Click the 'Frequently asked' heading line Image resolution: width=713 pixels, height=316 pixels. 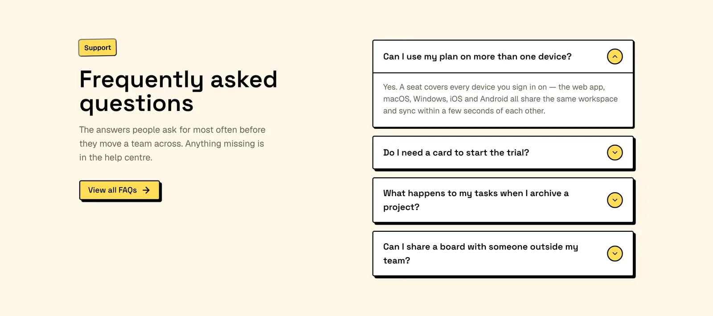178,80
